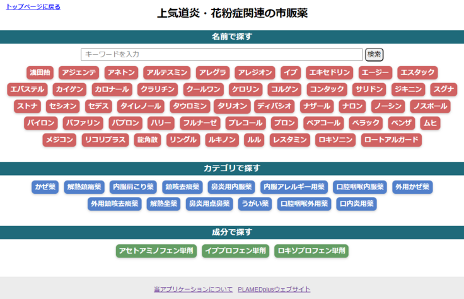Select the イブプロフェン単剤 ingredient

pos(236,251)
